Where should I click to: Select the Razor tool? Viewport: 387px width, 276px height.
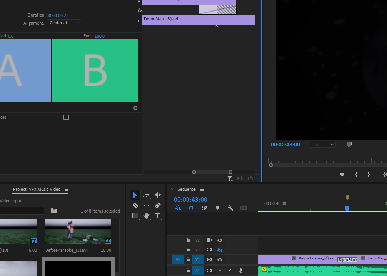pyautogui.click(x=135, y=206)
